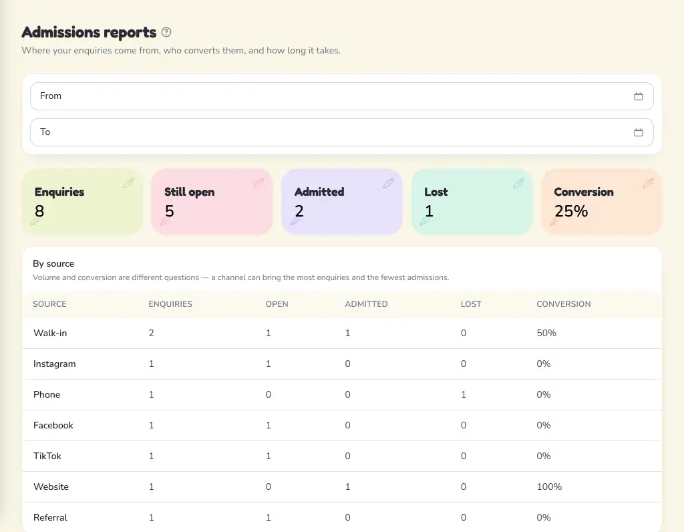684x532 pixels.
Task: Select the Website source row
Action: [341, 487]
